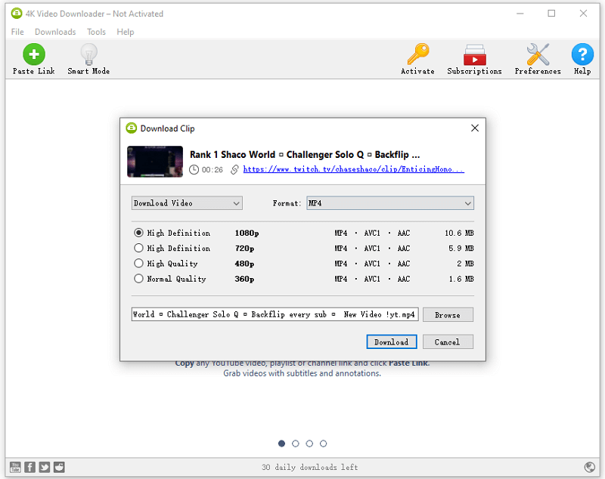Open the Twitter icon in status bar
Viewport: 605px width, 479px height.
point(45,467)
